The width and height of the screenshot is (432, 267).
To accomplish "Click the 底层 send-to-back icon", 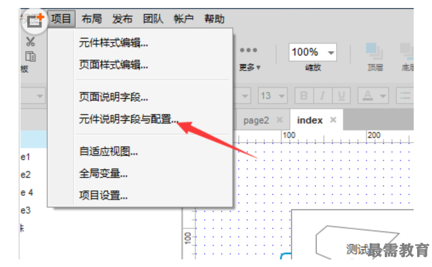I will (407, 51).
